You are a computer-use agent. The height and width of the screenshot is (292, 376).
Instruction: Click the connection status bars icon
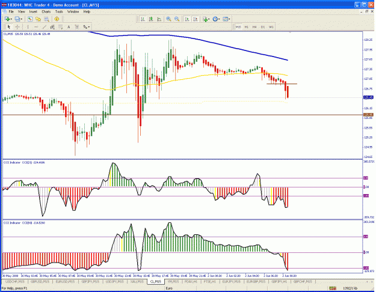click(x=332, y=288)
